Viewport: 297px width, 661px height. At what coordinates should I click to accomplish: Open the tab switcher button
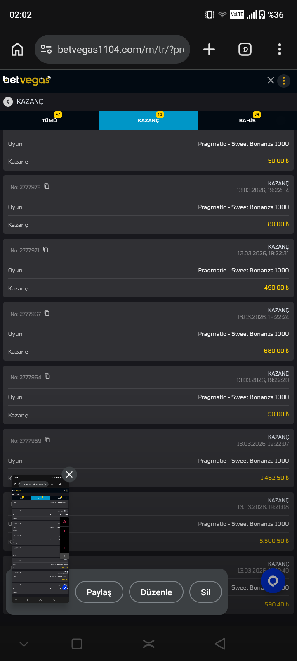[x=245, y=50]
